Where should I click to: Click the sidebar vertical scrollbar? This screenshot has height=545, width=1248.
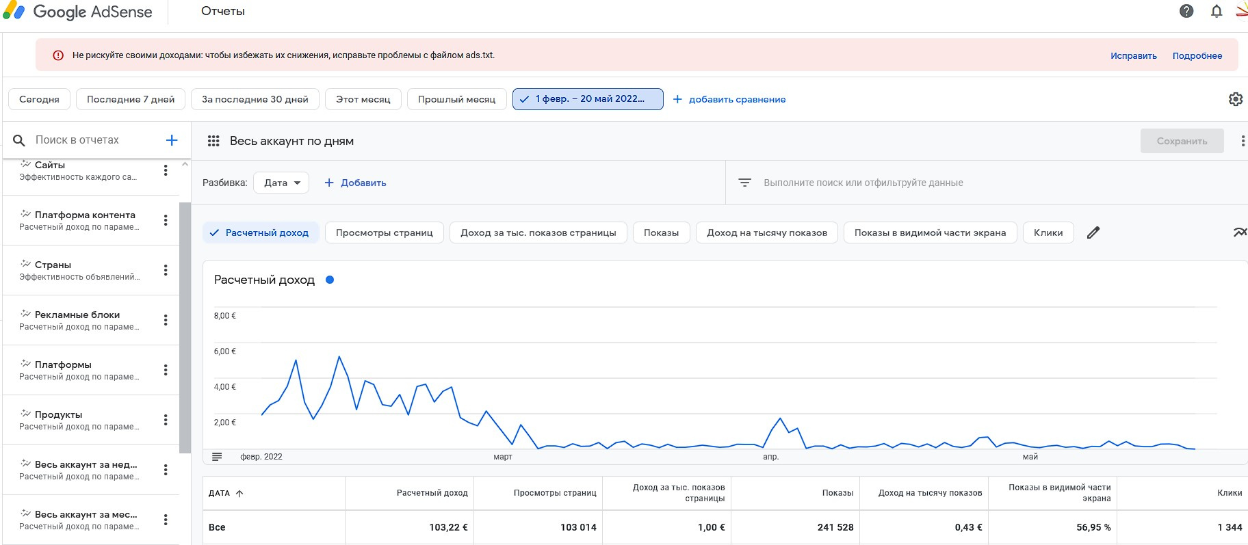coord(185,328)
